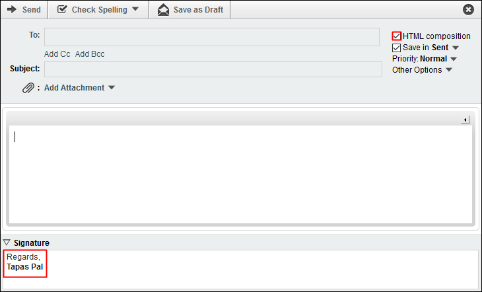The width and height of the screenshot is (482, 292).
Task: Click the paperclip attachment icon
Action: click(x=28, y=88)
